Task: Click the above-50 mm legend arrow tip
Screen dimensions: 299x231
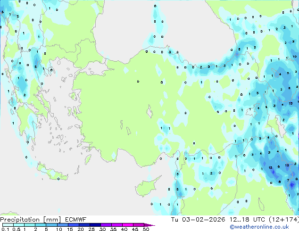Action: (x=149, y=225)
